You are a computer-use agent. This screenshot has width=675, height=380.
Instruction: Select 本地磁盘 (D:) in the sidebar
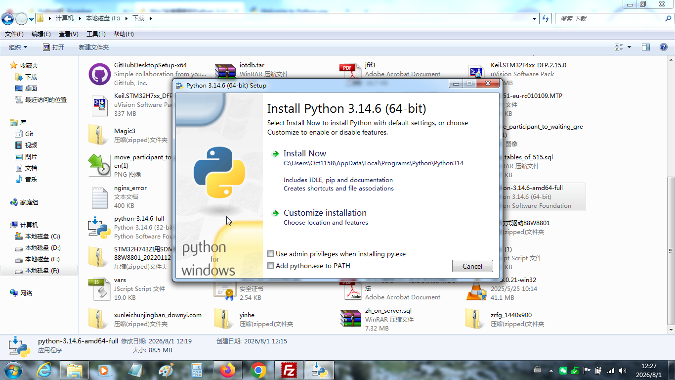(x=38, y=248)
